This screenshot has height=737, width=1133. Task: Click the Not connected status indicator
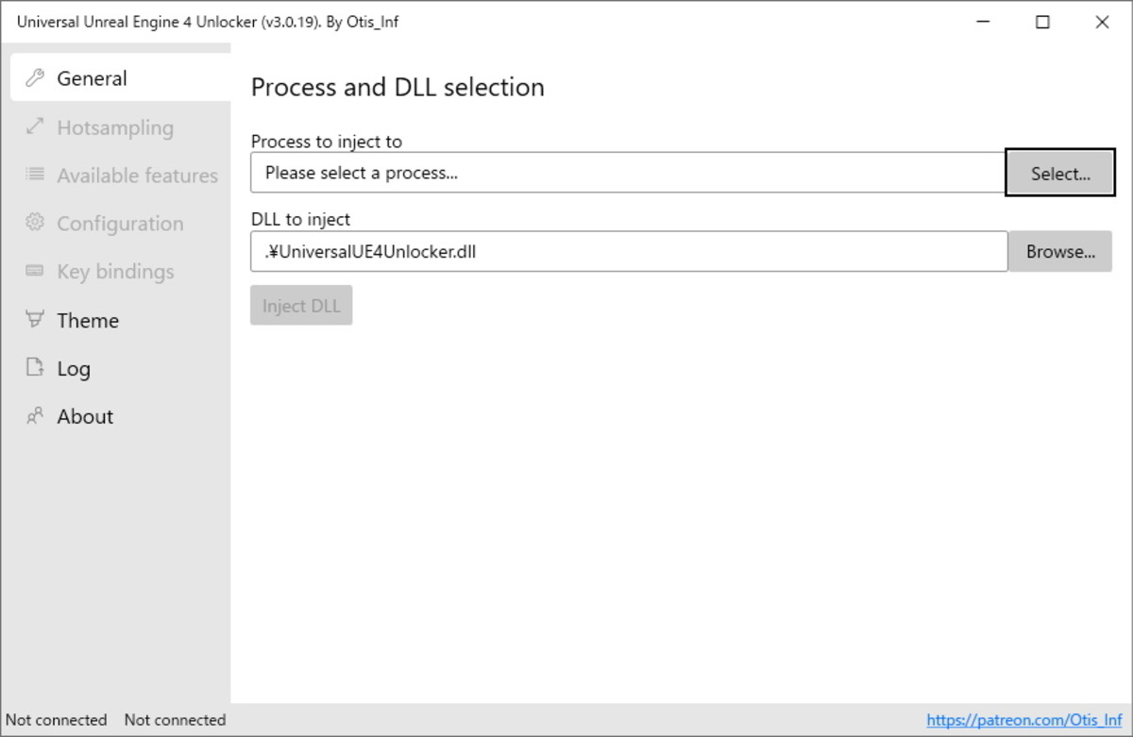pyautogui.click(x=56, y=719)
